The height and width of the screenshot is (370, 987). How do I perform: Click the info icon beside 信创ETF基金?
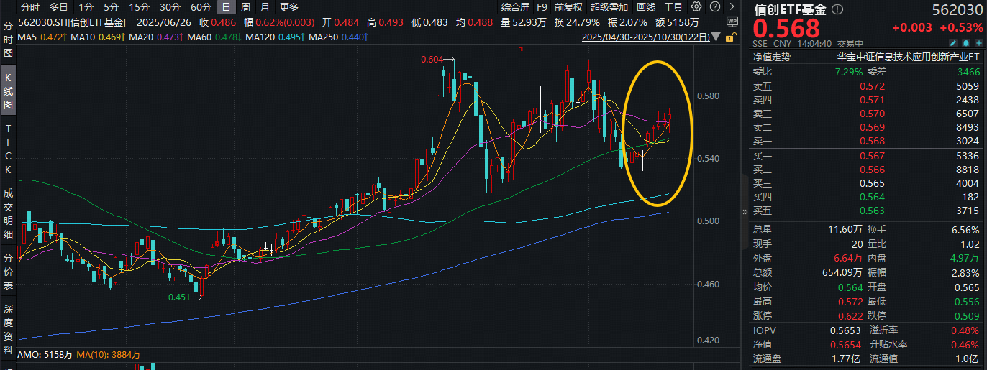836,10
